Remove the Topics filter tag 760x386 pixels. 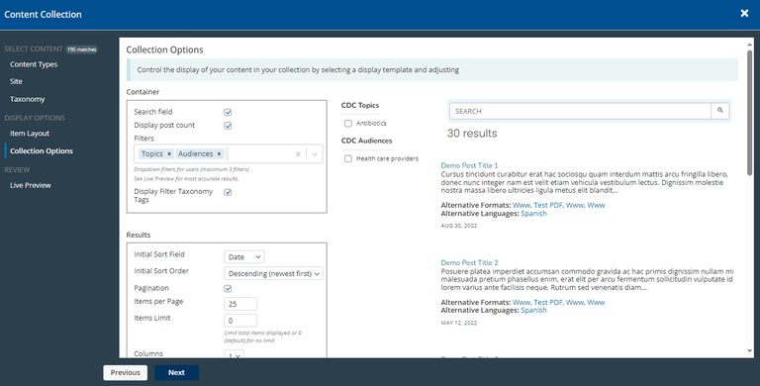169,153
